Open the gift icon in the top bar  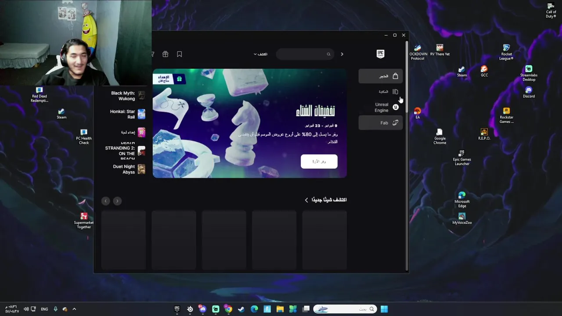pyautogui.click(x=165, y=54)
